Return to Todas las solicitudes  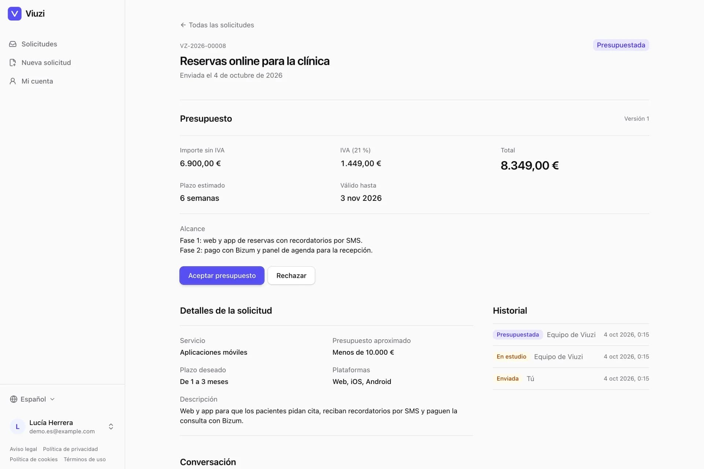pos(217,25)
